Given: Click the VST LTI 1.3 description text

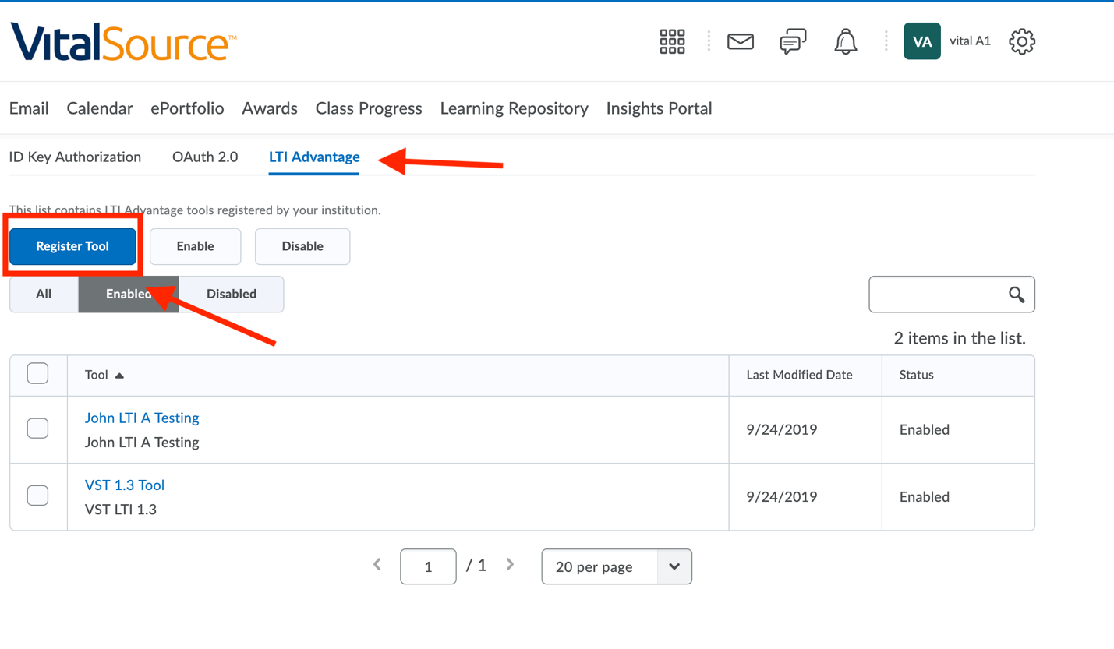Looking at the screenshot, I should [121, 510].
